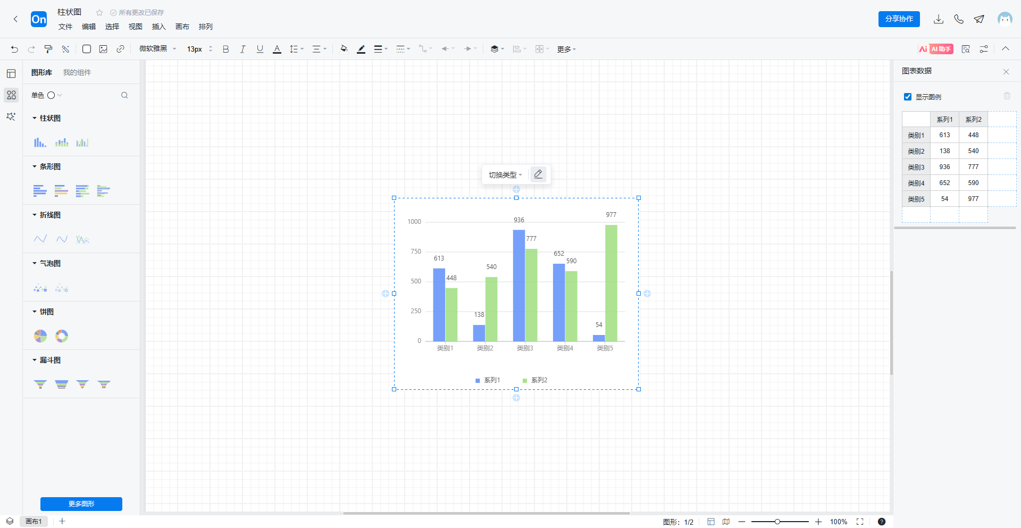Toggle underline text formatting
The image size is (1021, 528).
coord(260,49)
